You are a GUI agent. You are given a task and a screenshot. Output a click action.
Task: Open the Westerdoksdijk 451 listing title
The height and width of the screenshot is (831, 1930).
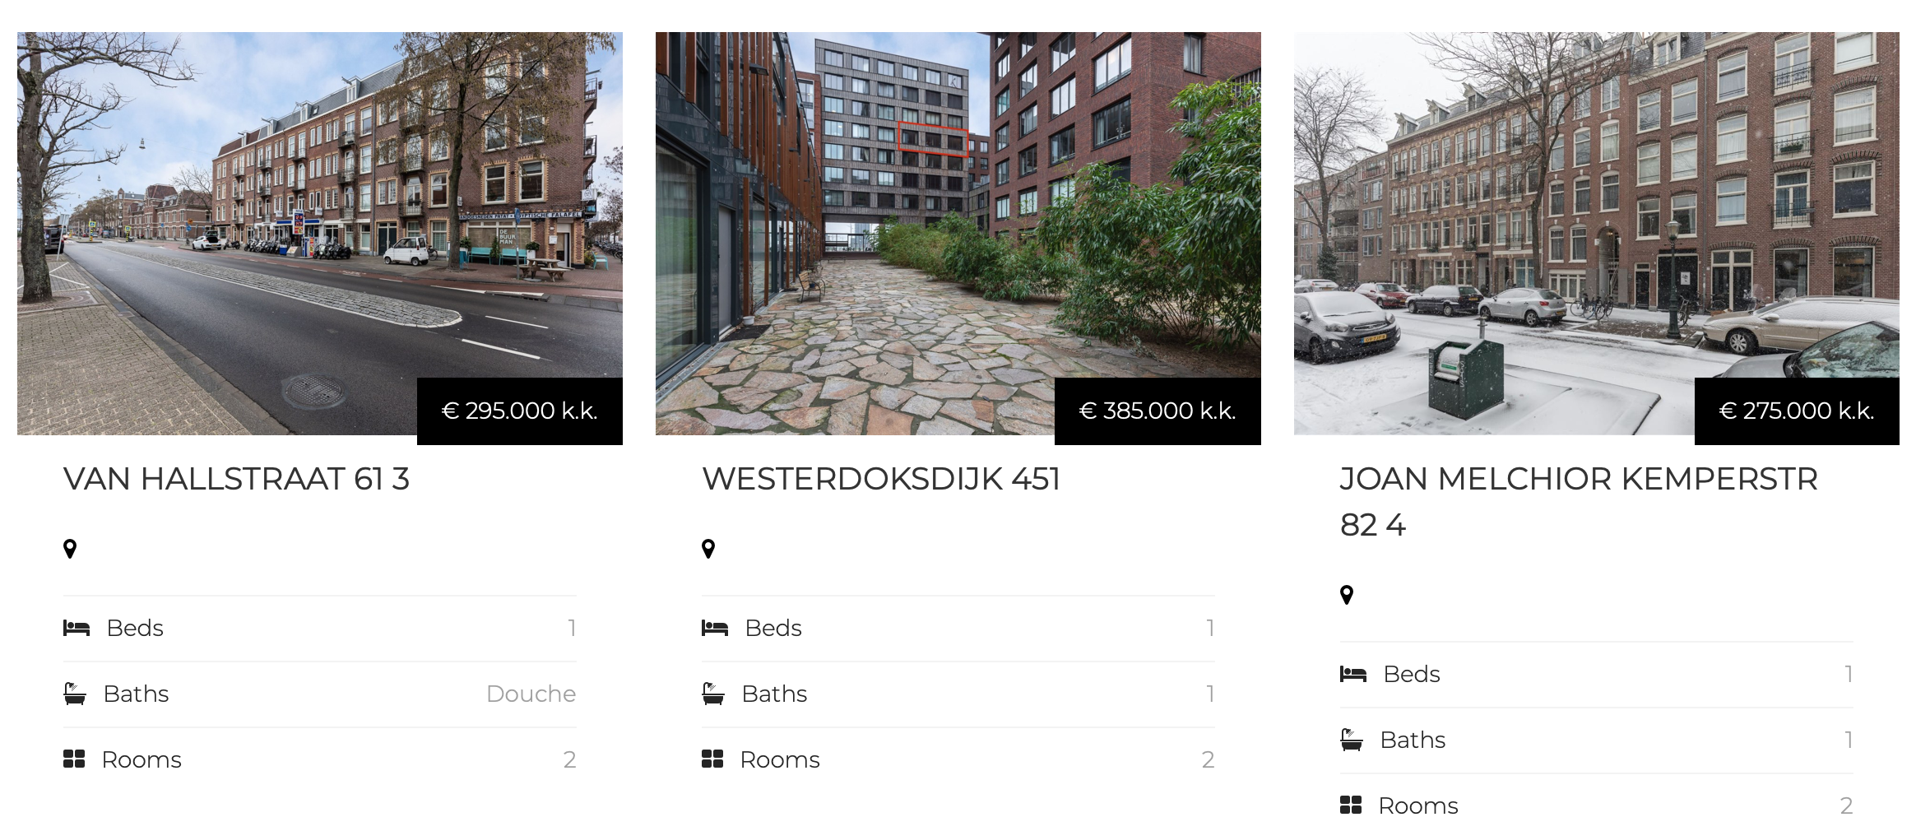pyautogui.click(x=881, y=479)
